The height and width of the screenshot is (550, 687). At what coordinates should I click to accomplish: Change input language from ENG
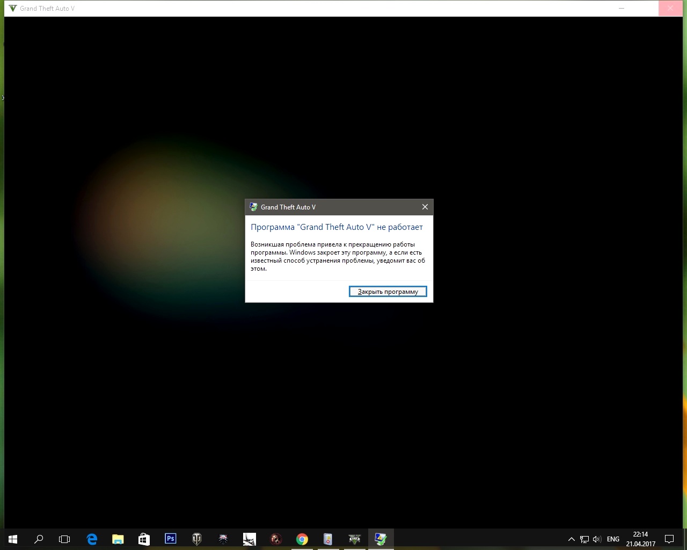613,539
